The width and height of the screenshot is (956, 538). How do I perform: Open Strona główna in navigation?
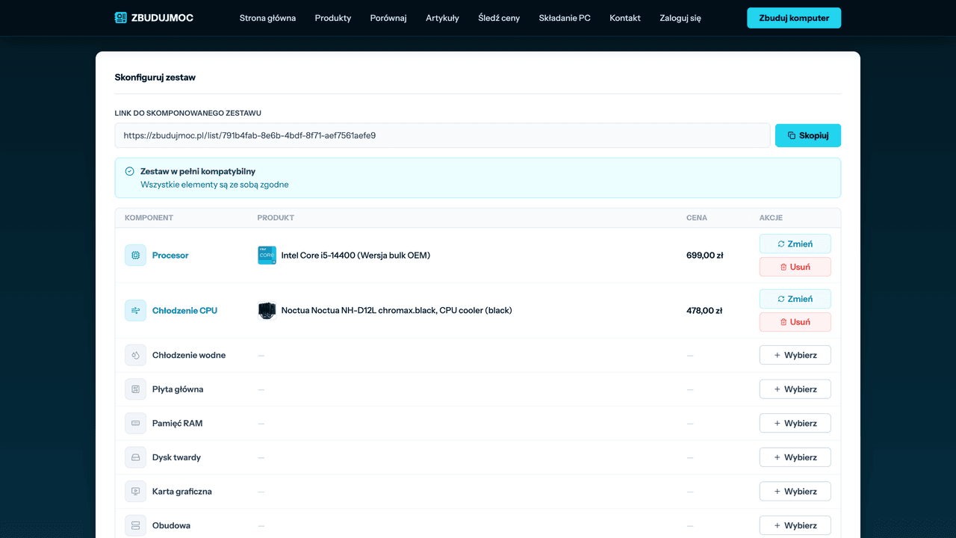(267, 18)
